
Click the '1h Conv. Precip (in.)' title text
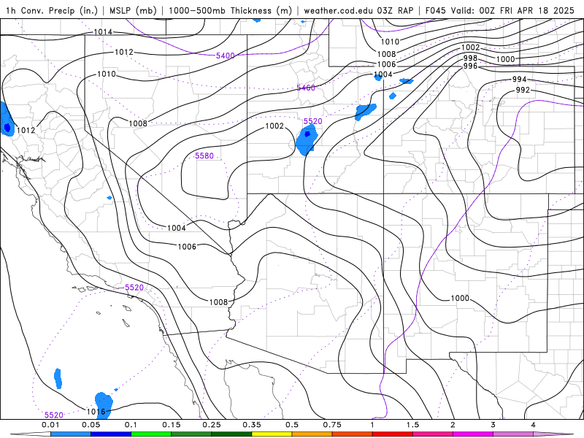tap(52, 10)
